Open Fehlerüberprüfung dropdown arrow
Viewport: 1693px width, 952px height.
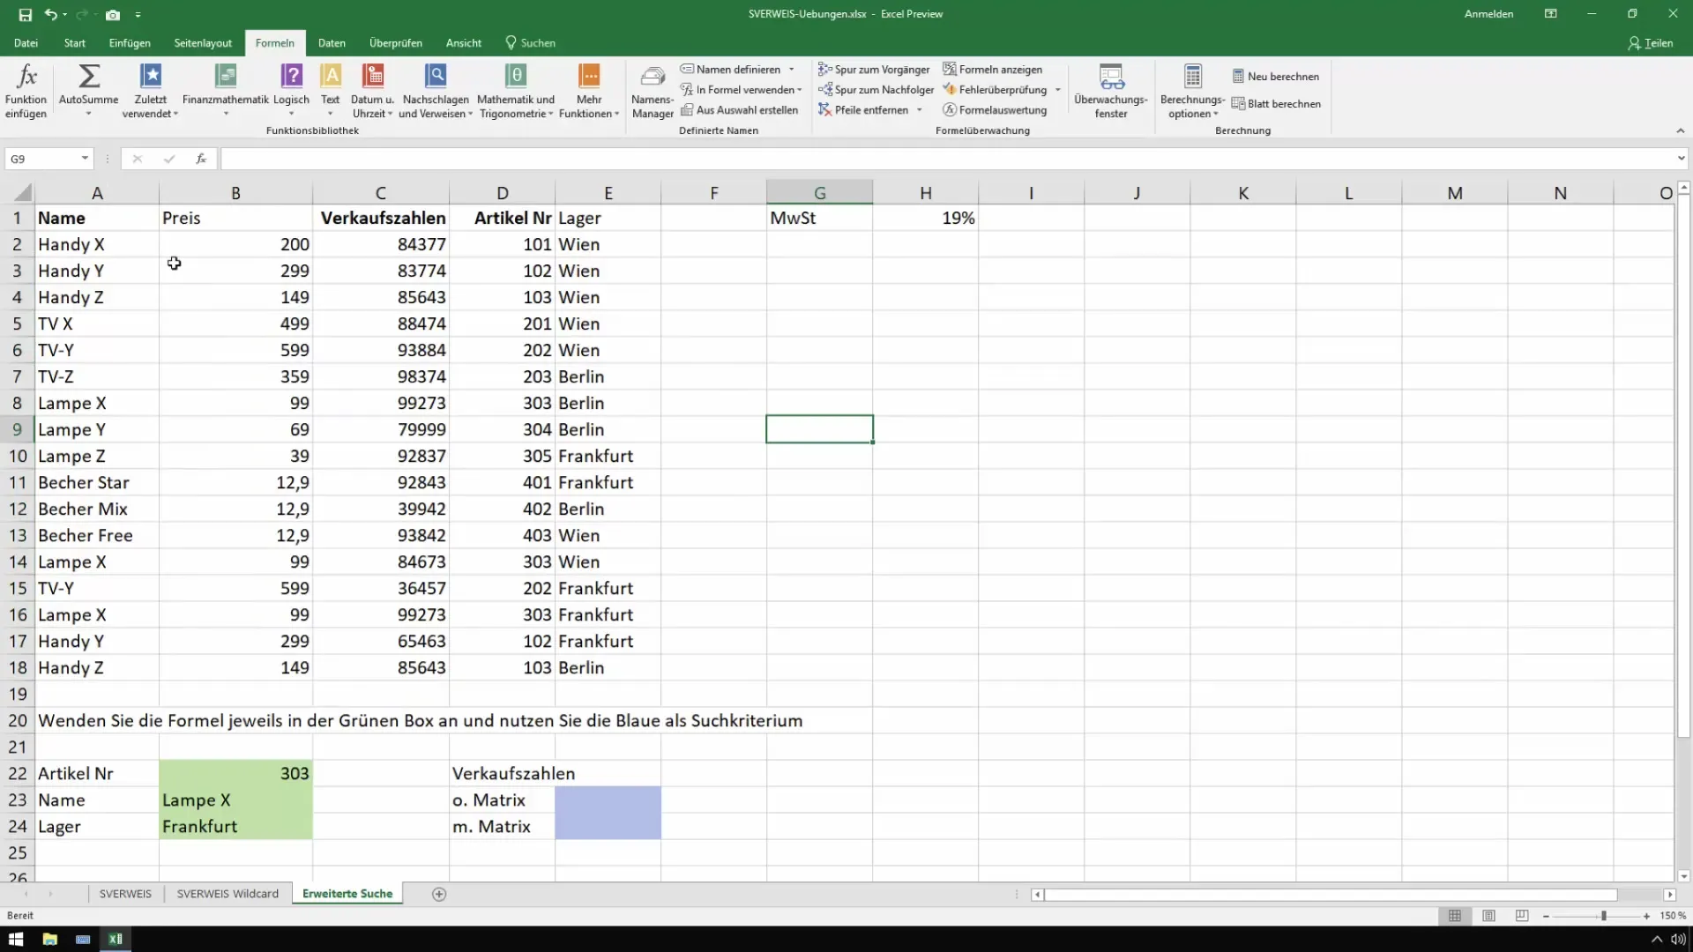point(1058,89)
